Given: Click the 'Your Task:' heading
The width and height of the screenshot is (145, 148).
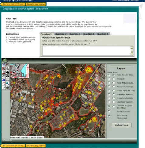Looking at the screenshot, I should (12, 18).
